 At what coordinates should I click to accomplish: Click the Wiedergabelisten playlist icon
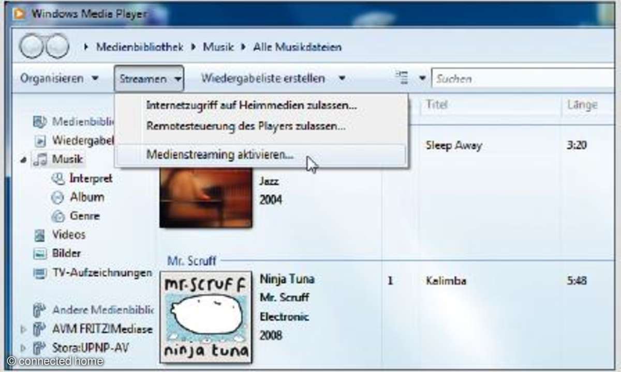pos(40,141)
